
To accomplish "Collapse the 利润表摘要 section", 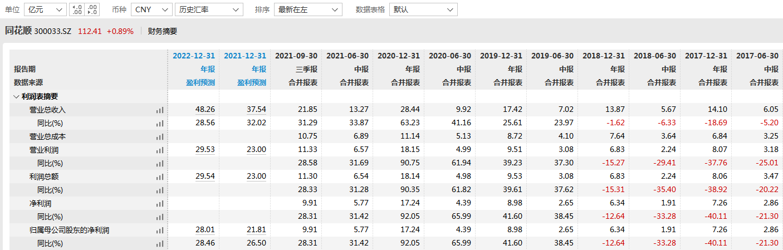I will tap(16, 96).
